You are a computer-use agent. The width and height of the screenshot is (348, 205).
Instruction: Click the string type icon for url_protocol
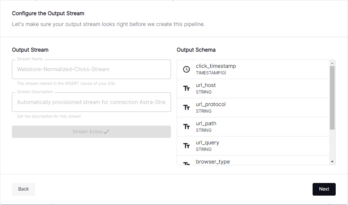186,108
